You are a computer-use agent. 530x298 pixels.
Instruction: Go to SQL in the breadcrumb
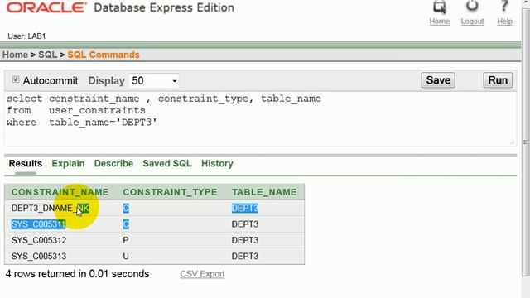pos(47,55)
